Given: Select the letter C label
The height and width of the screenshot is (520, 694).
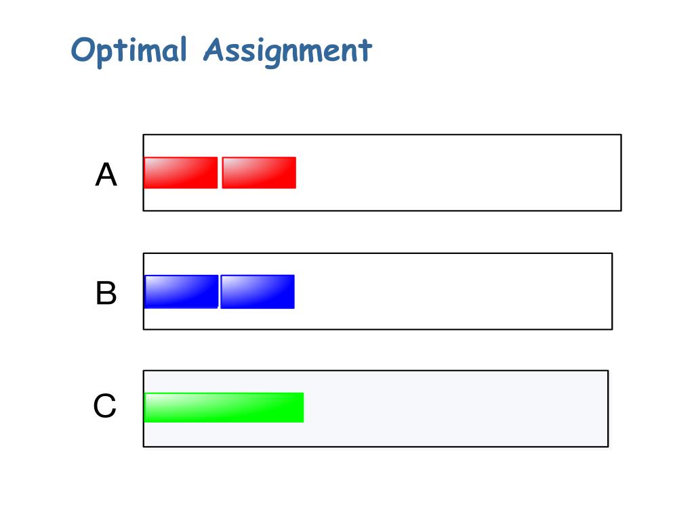Looking at the screenshot, I should tap(105, 406).
